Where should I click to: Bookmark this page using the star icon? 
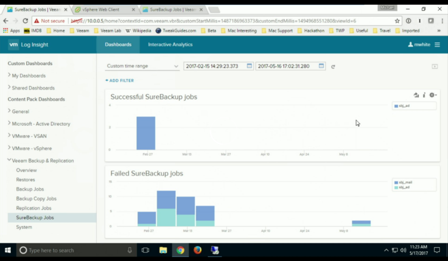point(397,21)
